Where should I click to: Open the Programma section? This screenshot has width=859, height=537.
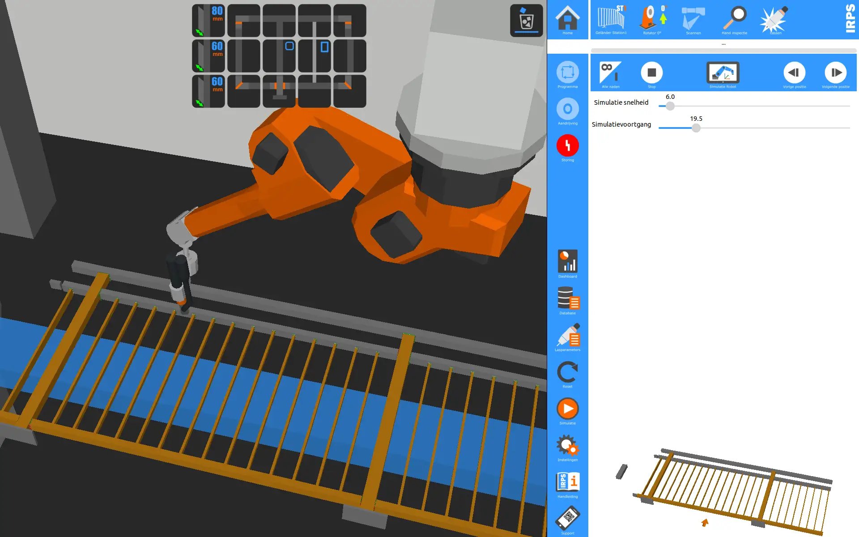567,74
